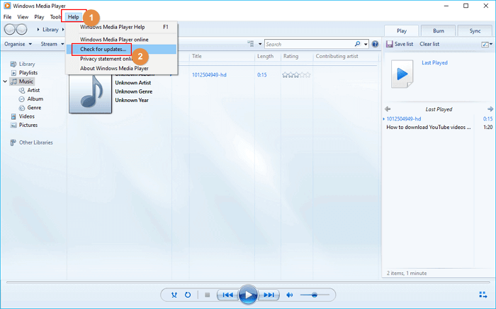Select Playlists in navigation tree

(x=28, y=73)
